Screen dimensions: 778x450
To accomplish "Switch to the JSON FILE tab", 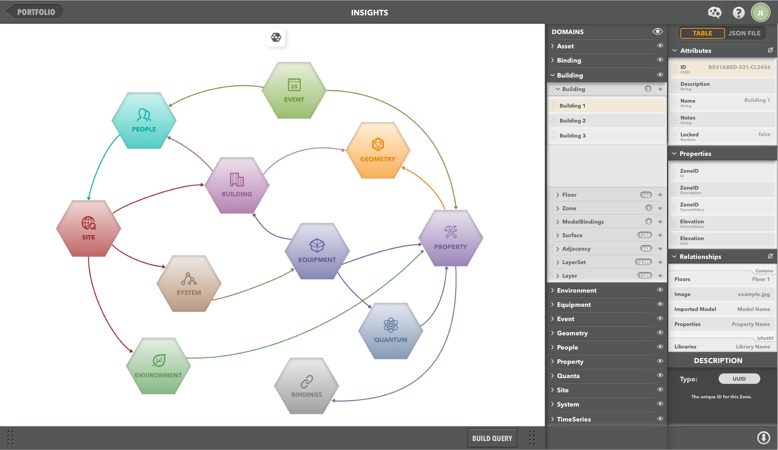I will [x=744, y=33].
